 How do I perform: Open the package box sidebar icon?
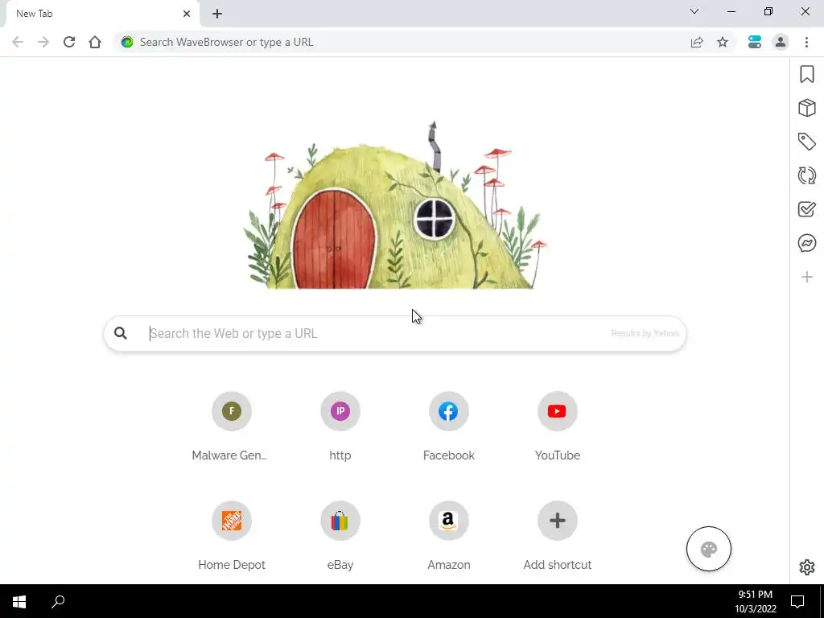point(806,108)
